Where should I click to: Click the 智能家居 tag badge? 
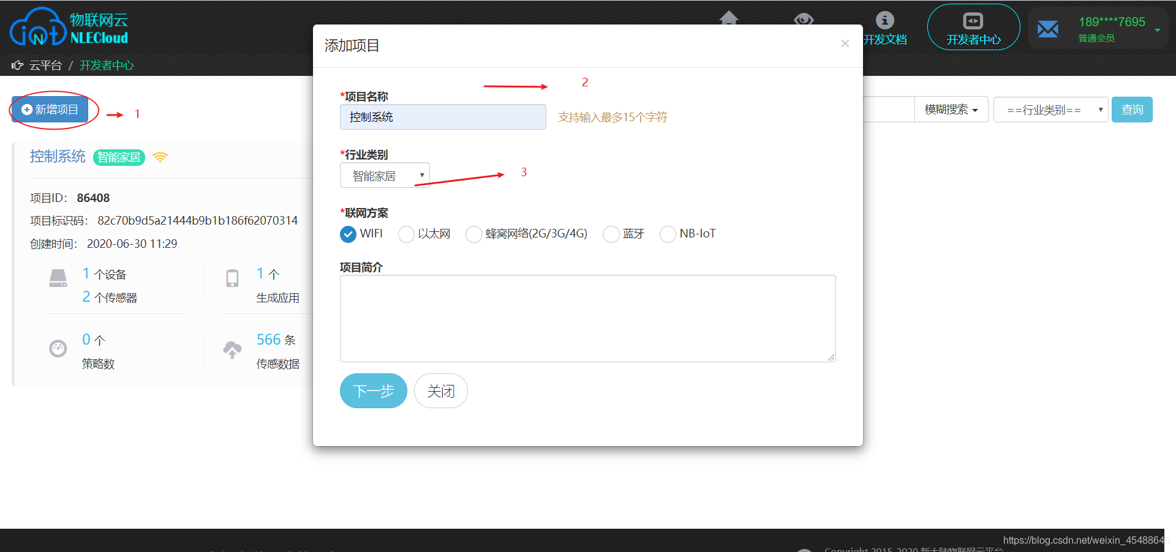point(119,157)
